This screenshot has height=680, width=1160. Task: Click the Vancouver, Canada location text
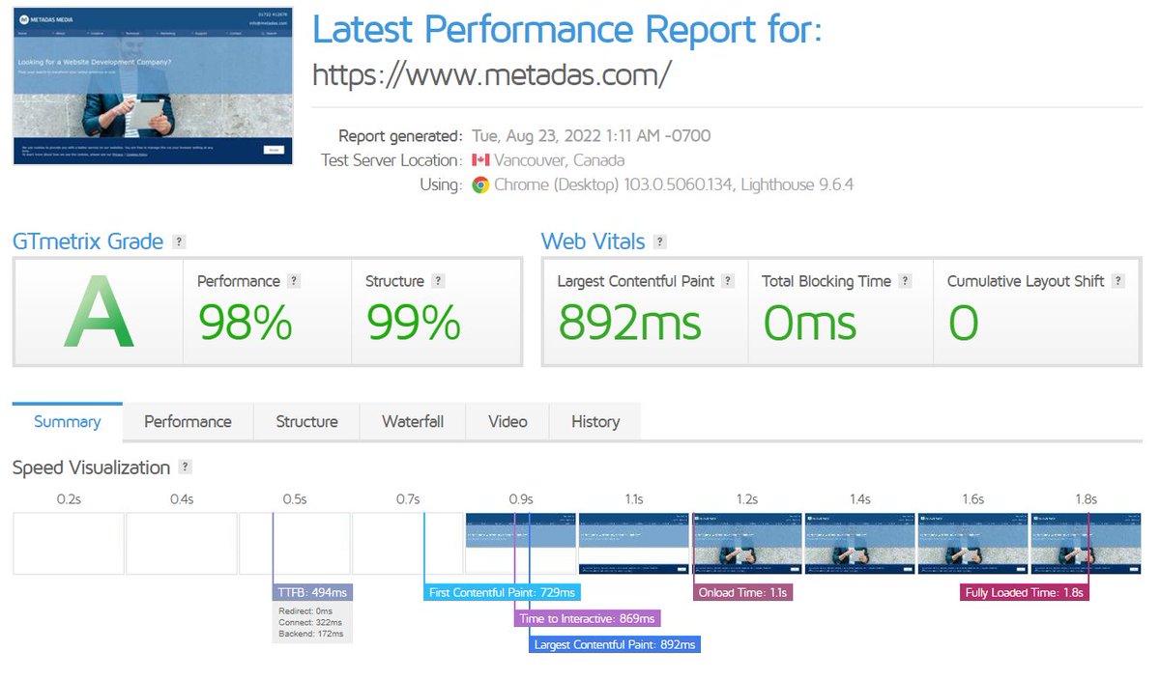[x=559, y=160]
